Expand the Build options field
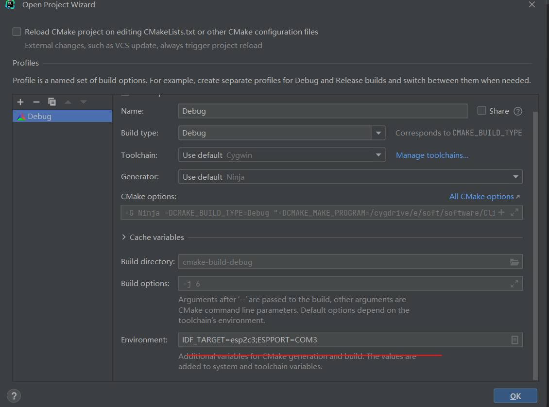 click(515, 284)
